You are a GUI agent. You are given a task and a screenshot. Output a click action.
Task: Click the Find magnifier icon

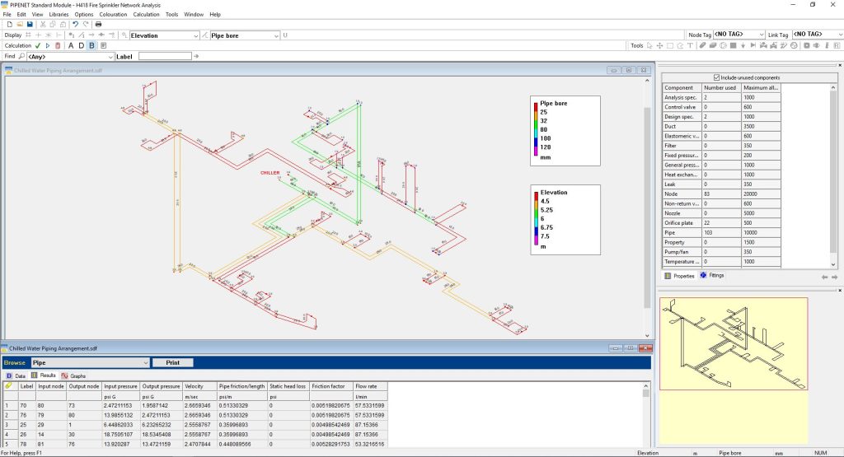[x=21, y=56]
